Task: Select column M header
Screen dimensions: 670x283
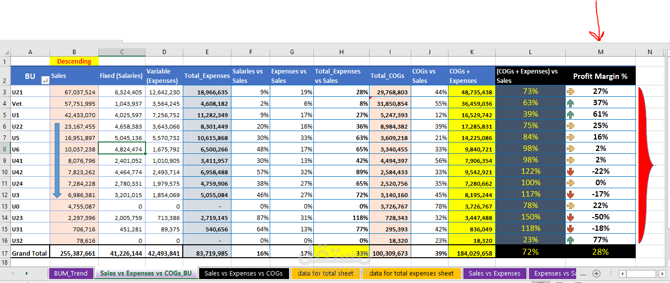Action: [x=600, y=52]
